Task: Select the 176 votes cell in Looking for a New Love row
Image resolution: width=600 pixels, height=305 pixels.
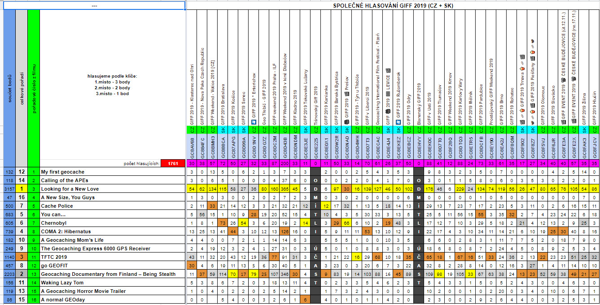Action: 429,189
